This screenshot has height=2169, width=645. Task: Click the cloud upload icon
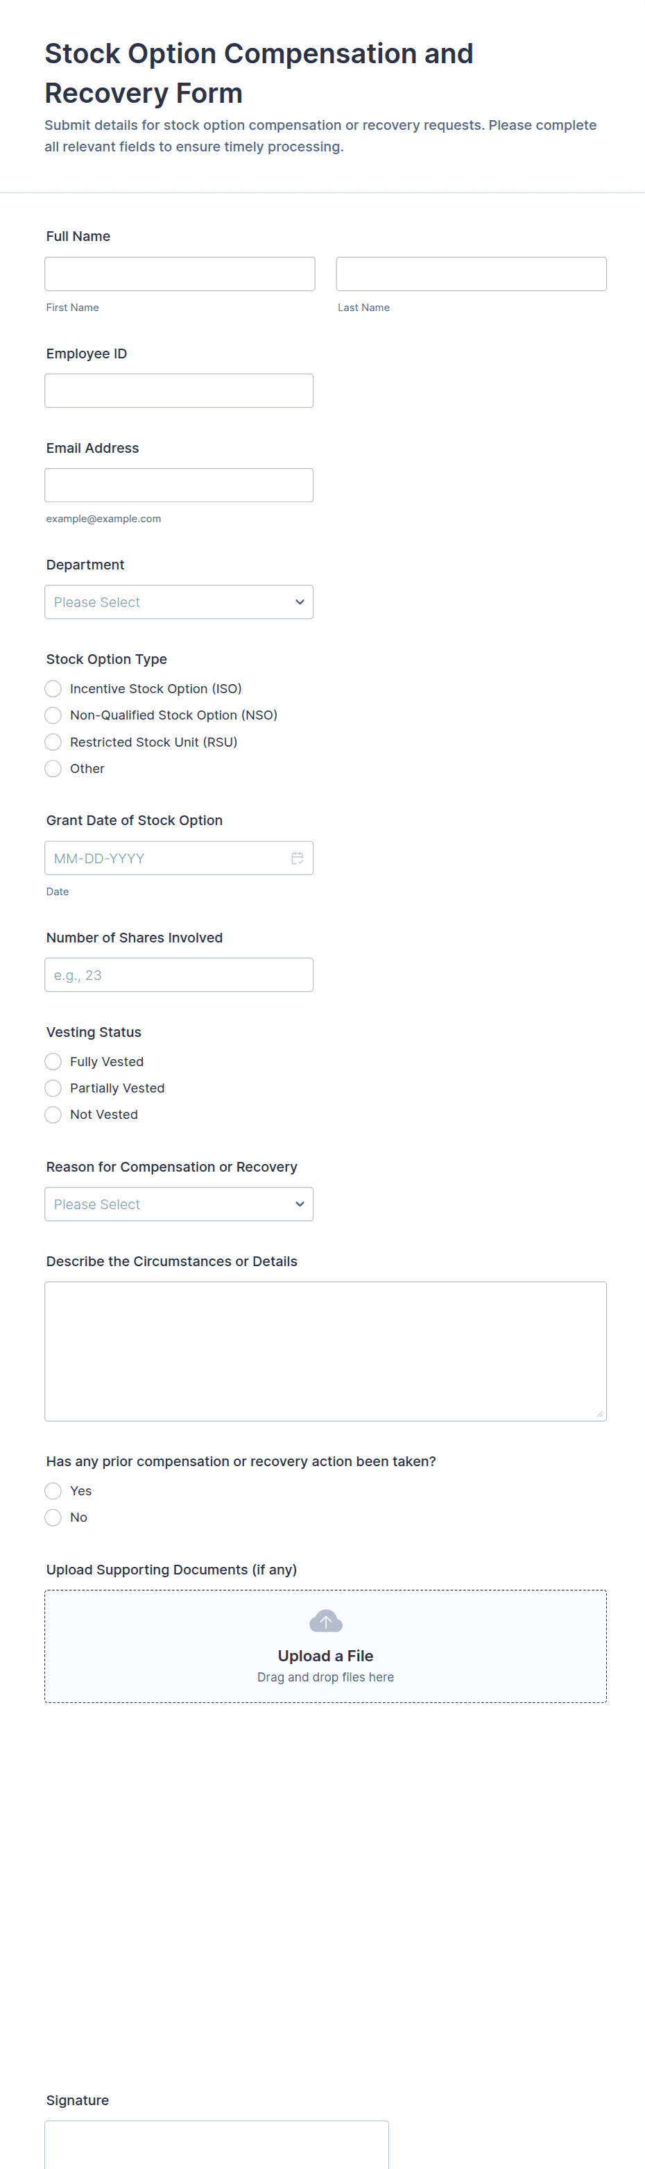[325, 1621]
